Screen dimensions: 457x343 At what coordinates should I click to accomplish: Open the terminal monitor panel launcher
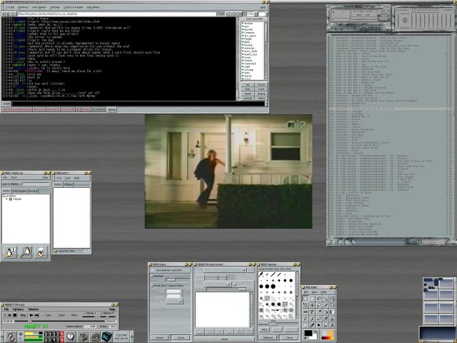tap(95, 337)
